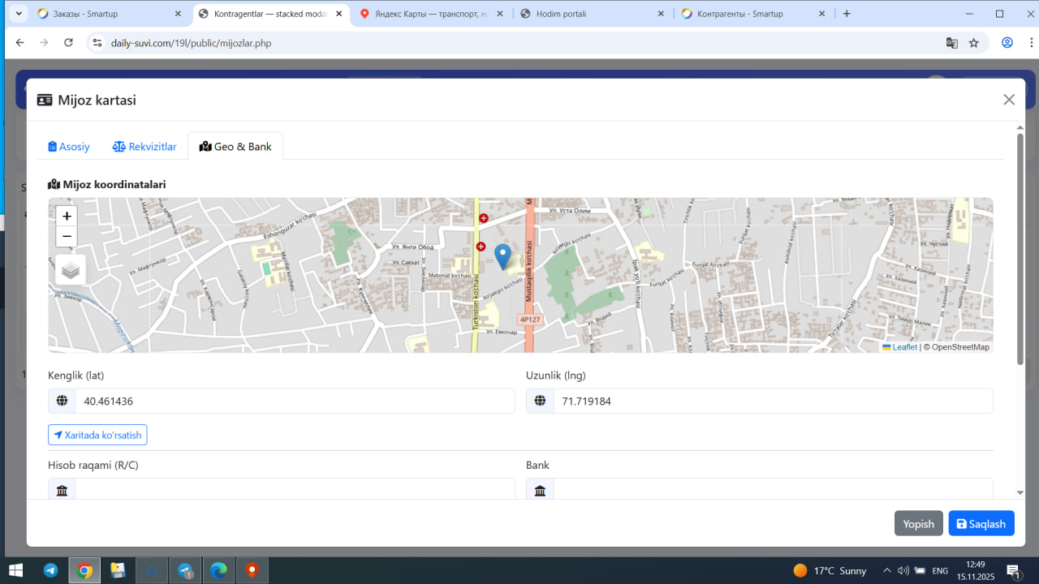Click the Uzunlik (lng) input field
1039x584 pixels.
pyautogui.click(x=773, y=401)
